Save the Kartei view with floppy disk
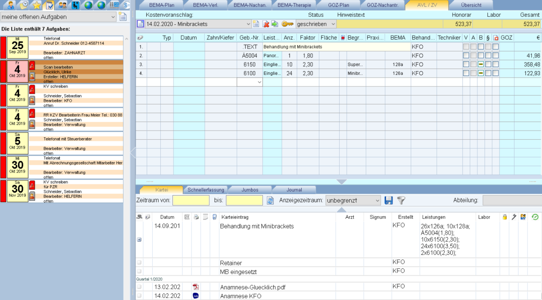Screen dimensions: 542x300 (x=388, y=200)
